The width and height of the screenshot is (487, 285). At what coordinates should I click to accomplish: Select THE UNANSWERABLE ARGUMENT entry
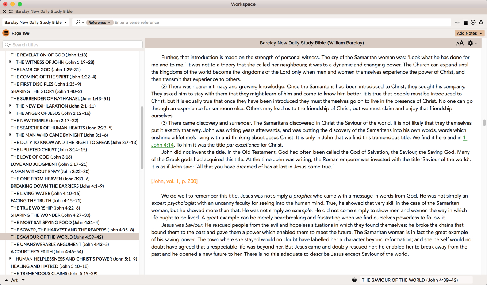(x=60, y=245)
